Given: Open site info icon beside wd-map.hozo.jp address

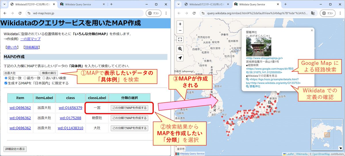Looking at the screenshot, I should point(28,13).
